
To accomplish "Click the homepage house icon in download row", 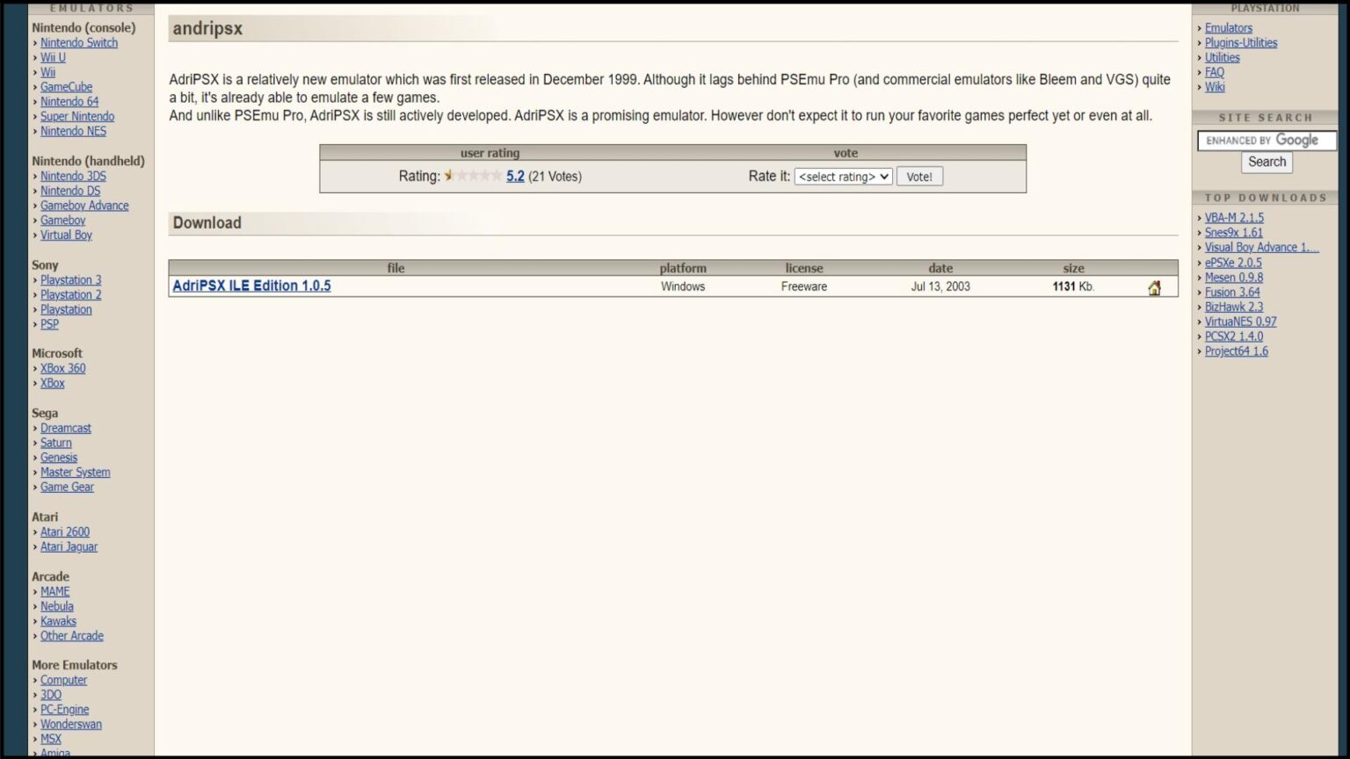I will point(1154,287).
